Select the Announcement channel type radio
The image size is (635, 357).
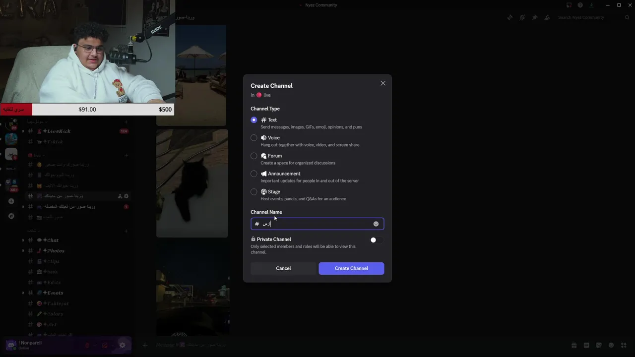(x=254, y=174)
